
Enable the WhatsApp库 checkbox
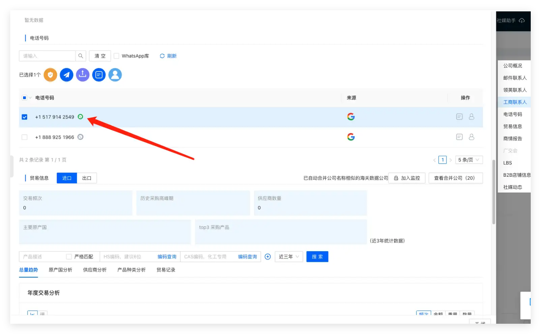[x=116, y=56]
